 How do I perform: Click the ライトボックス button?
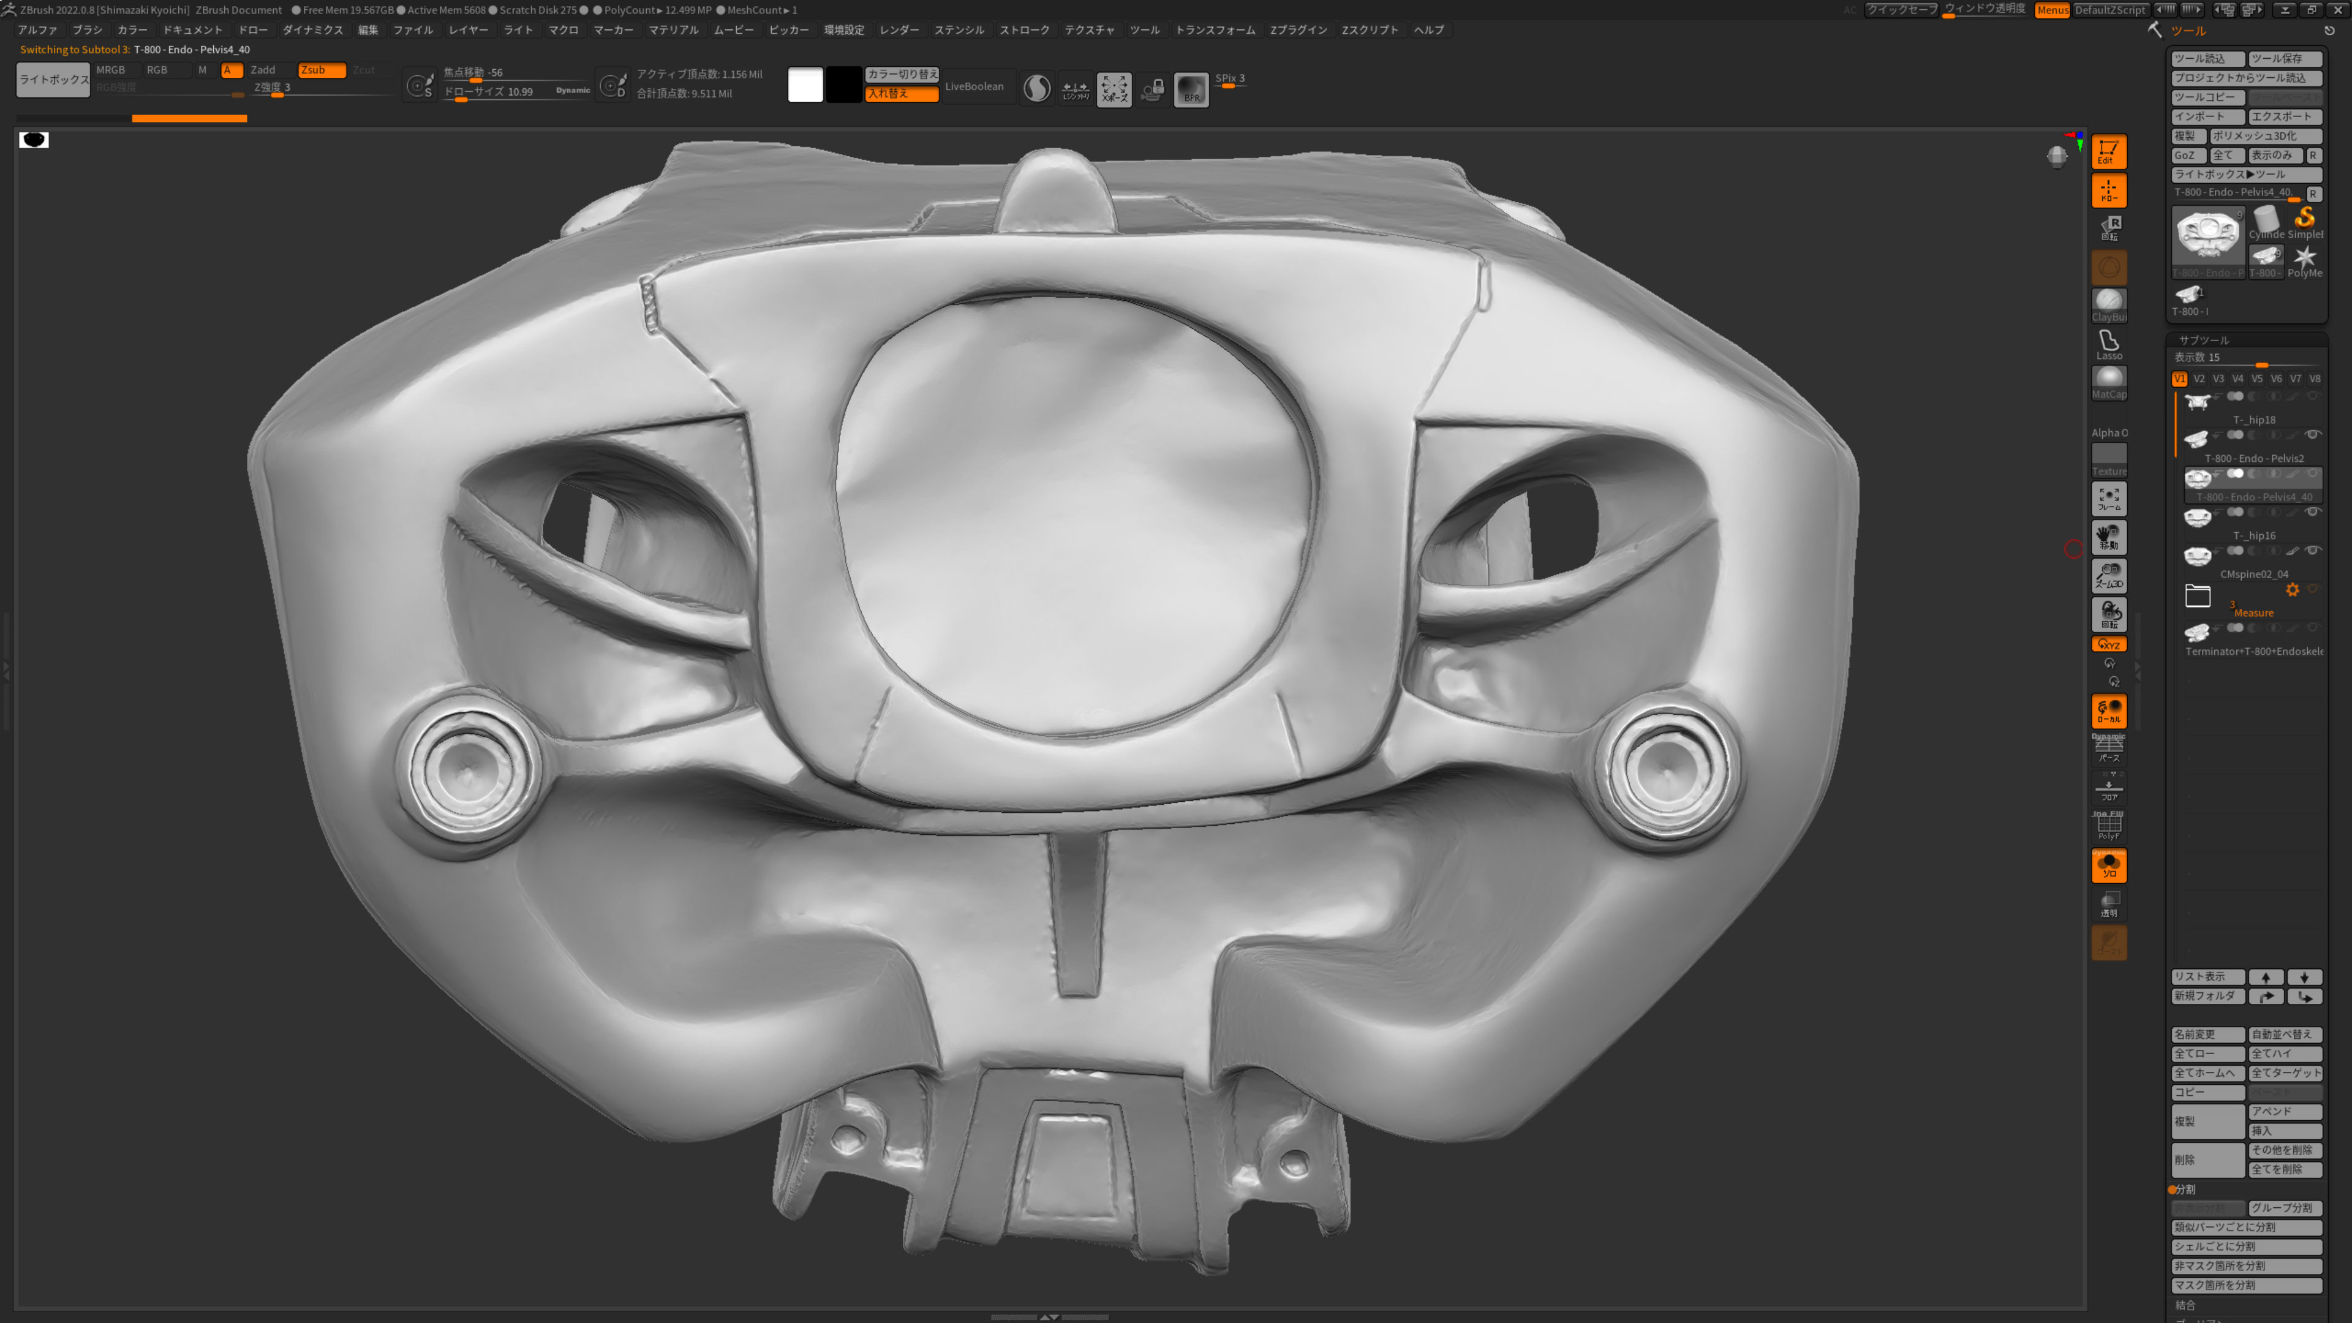click(53, 80)
